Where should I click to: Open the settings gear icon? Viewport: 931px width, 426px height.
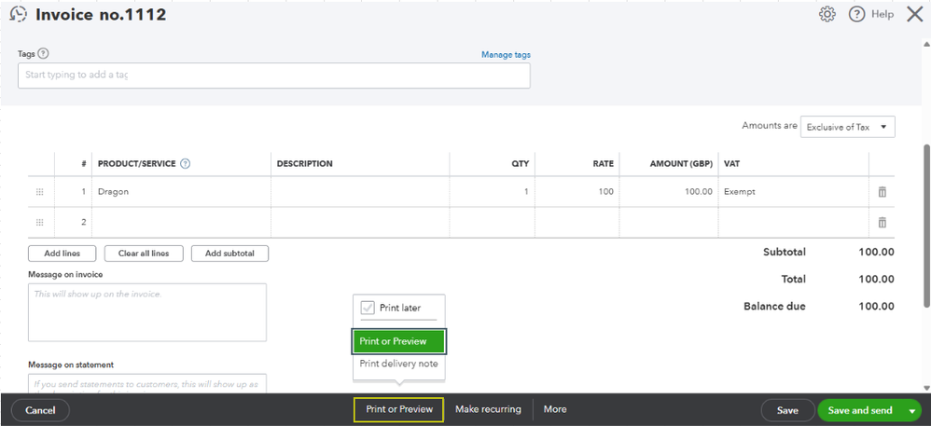pyautogui.click(x=827, y=14)
